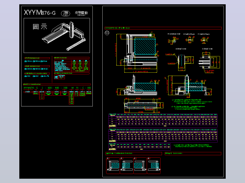Select the fourth combination direction diagram

(x=154, y=166)
